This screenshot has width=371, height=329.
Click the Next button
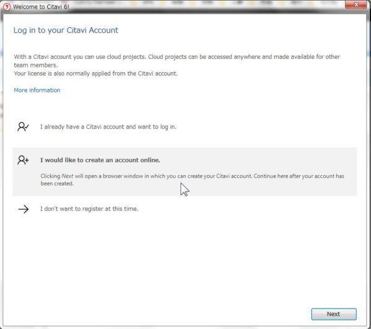pos(334,314)
